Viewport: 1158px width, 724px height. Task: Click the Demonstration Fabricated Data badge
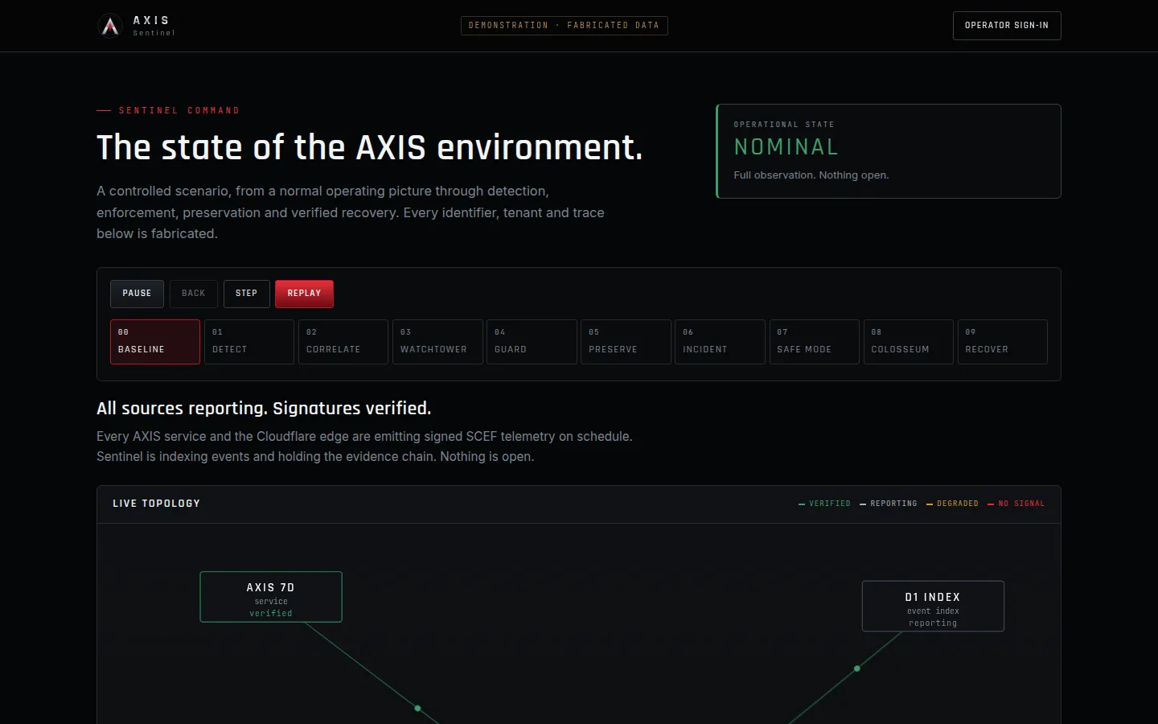click(x=565, y=26)
